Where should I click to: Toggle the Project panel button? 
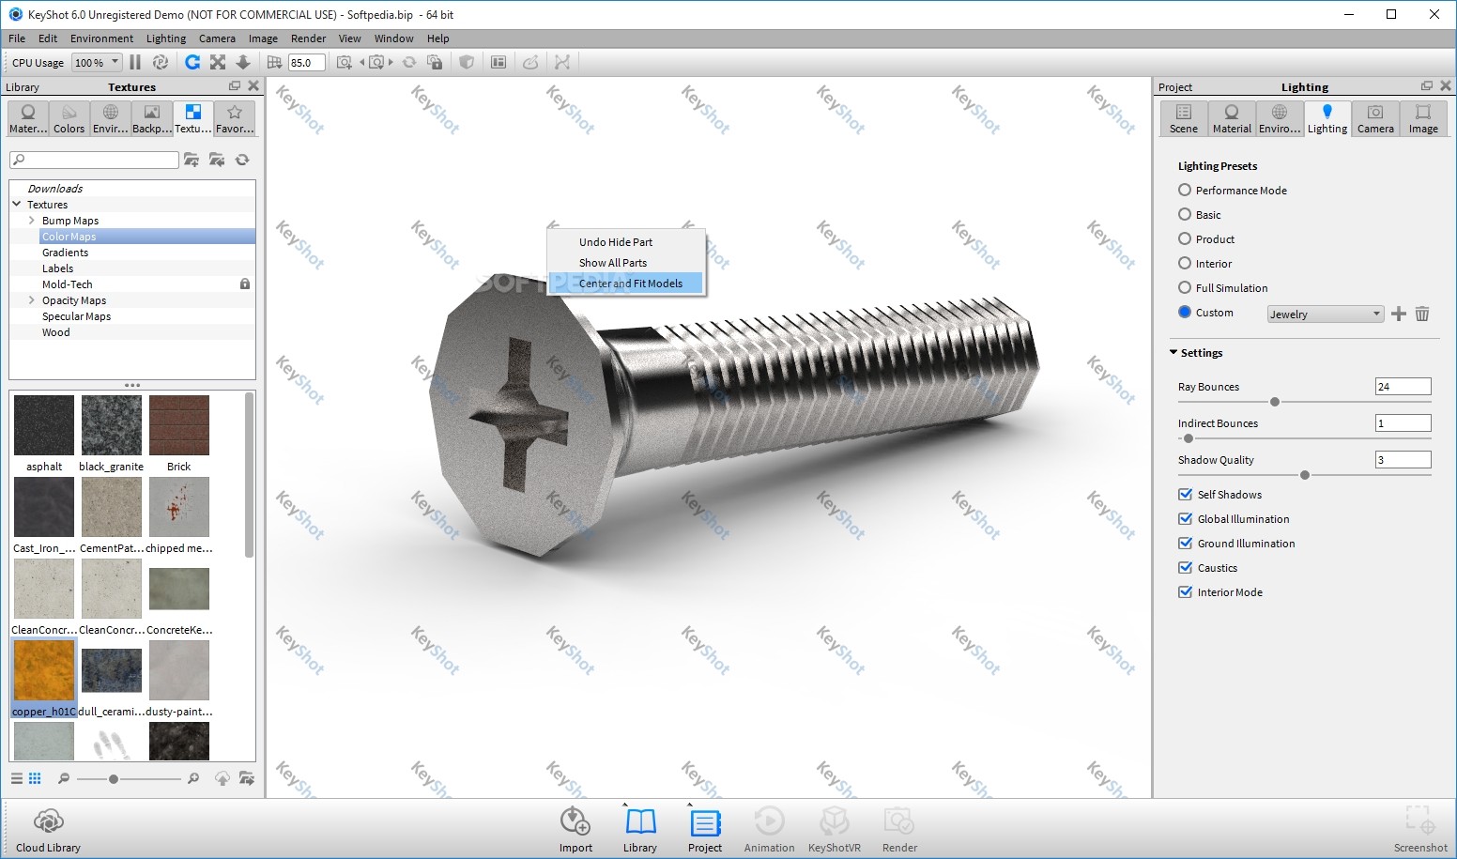tap(705, 830)
